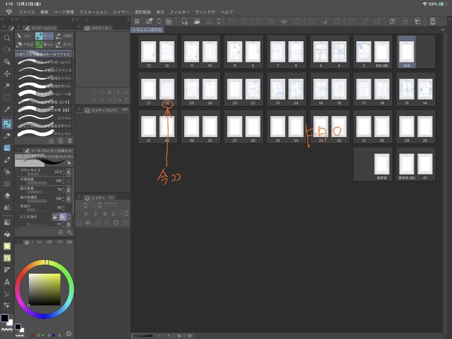This screenshot has width=452, height=339.
Task: Collapse the sub tool dock double chevron
Action: [x=17, y=19]
